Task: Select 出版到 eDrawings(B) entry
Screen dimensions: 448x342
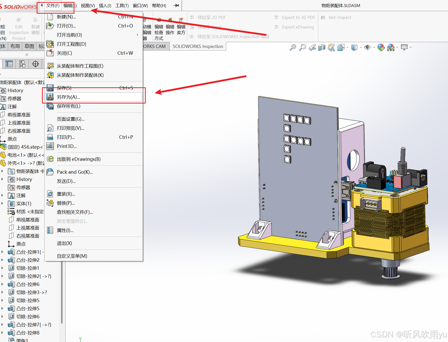Action: (x=94, y=159)
